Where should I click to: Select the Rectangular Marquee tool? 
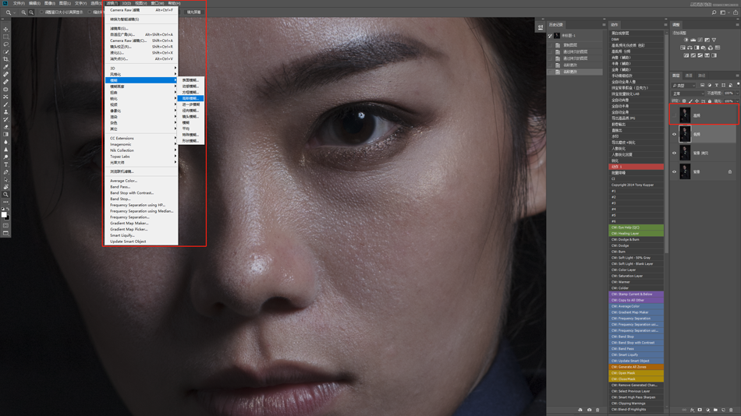pyautogui.click(x=5, y=37)
